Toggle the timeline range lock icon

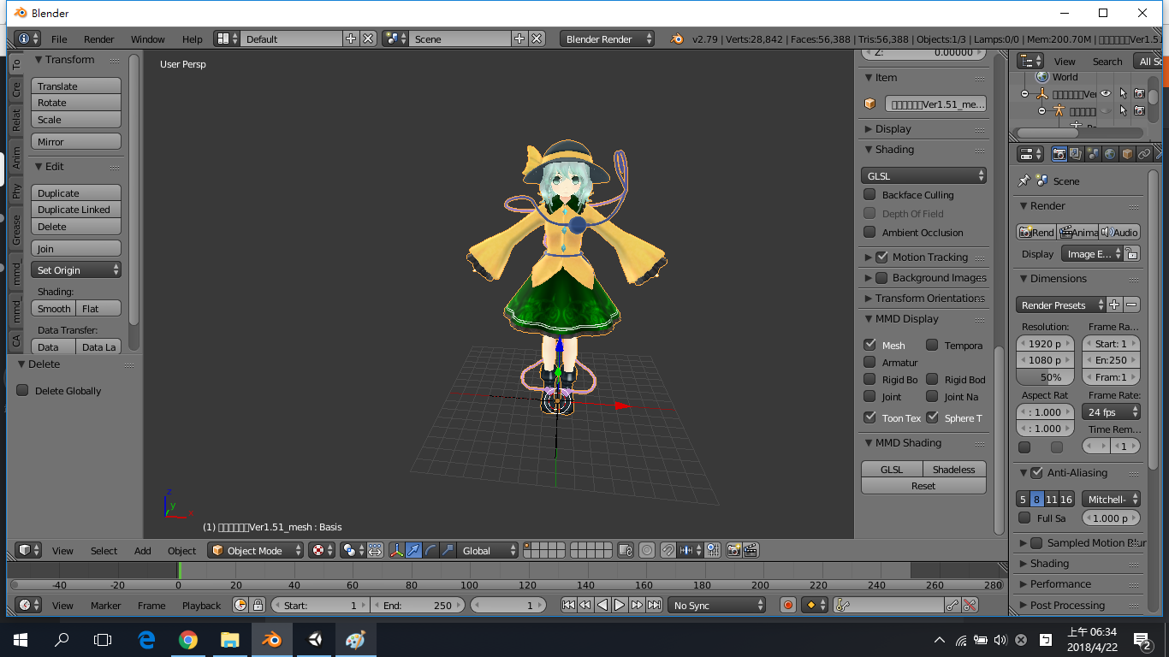(x=258, y=605)
